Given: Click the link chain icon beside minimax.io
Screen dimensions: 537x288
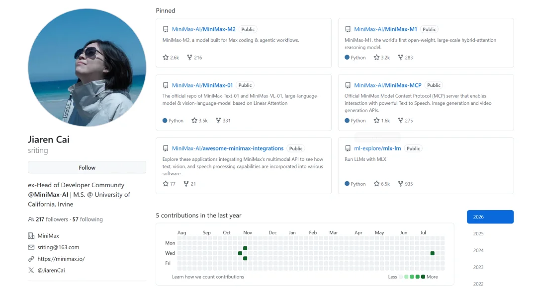Looking at the screenshot, I should coord(31,259).
